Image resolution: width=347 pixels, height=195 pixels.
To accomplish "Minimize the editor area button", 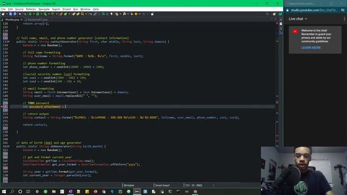I will [272, 19].
